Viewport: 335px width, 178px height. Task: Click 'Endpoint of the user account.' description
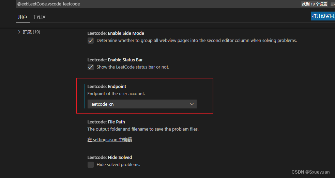tap(116, 93)
